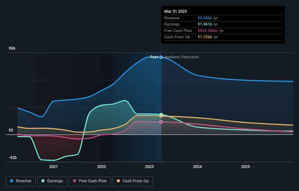Screen dimensions: 299x191
Task: Toggle the Revenue legend button
Action: (x=21, y=181)
